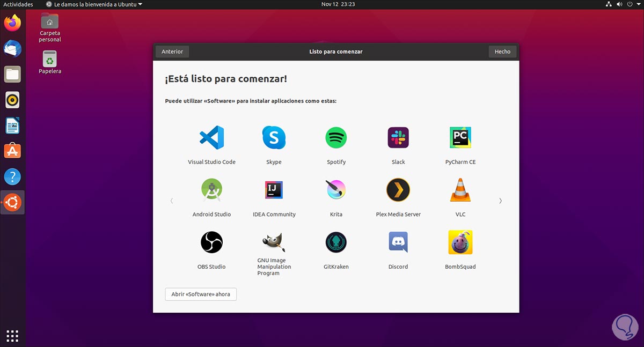The image size is (644, 347).
Task: Click the Ubuntu welcome icon in dock
Action: tap(12, 203)
